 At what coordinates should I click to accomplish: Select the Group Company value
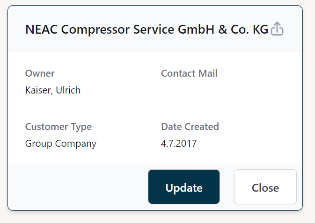coord(61,144)
